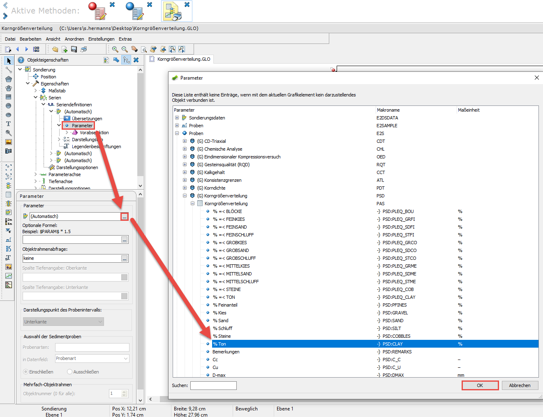Click the save diskette icon
The height and width of the screenshot is (417, 543).
coord(74,49)
